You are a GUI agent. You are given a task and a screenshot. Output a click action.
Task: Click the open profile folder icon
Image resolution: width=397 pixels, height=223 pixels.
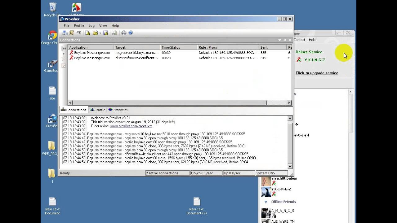tap(95, 33)
